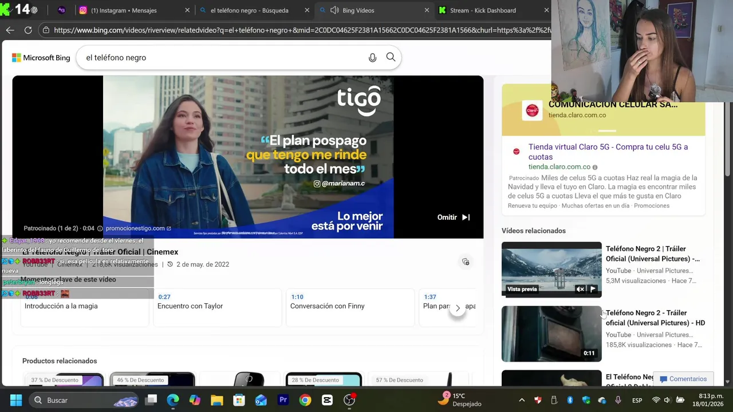Open Microsoft Edge from the taskbar
This screenshot has height=412, width=733.
point(173,400)
